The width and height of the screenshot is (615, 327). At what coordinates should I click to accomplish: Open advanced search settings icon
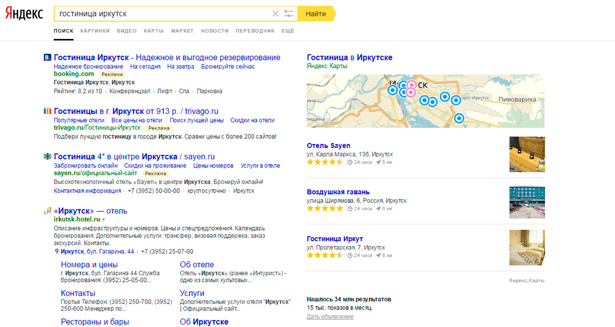click(289, 14)
